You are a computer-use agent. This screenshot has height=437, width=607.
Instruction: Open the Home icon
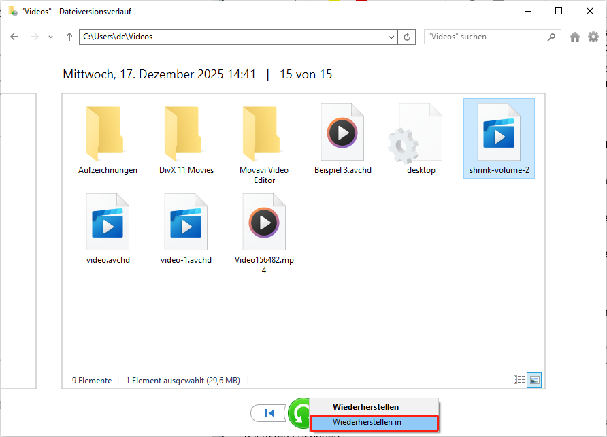click(575, 37)
